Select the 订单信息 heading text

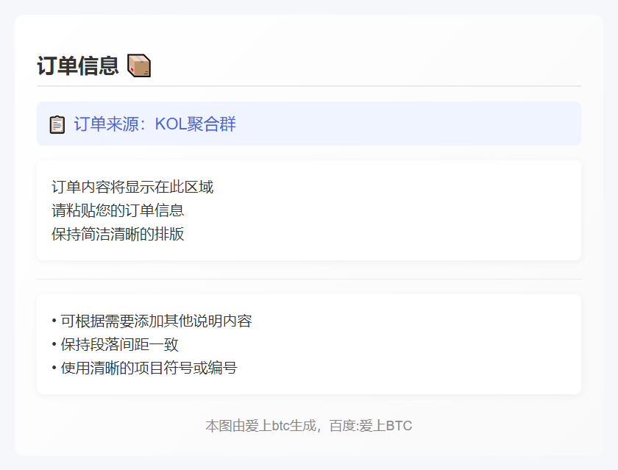coord(78,66)
